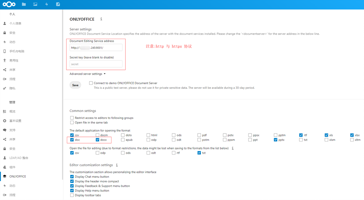Screen dimensions: 364x200
Task: Check docm default format checkbox
Action: [97, 135]
